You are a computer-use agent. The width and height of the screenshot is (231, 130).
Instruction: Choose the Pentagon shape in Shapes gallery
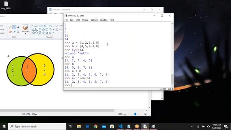[x=43, y=30]
